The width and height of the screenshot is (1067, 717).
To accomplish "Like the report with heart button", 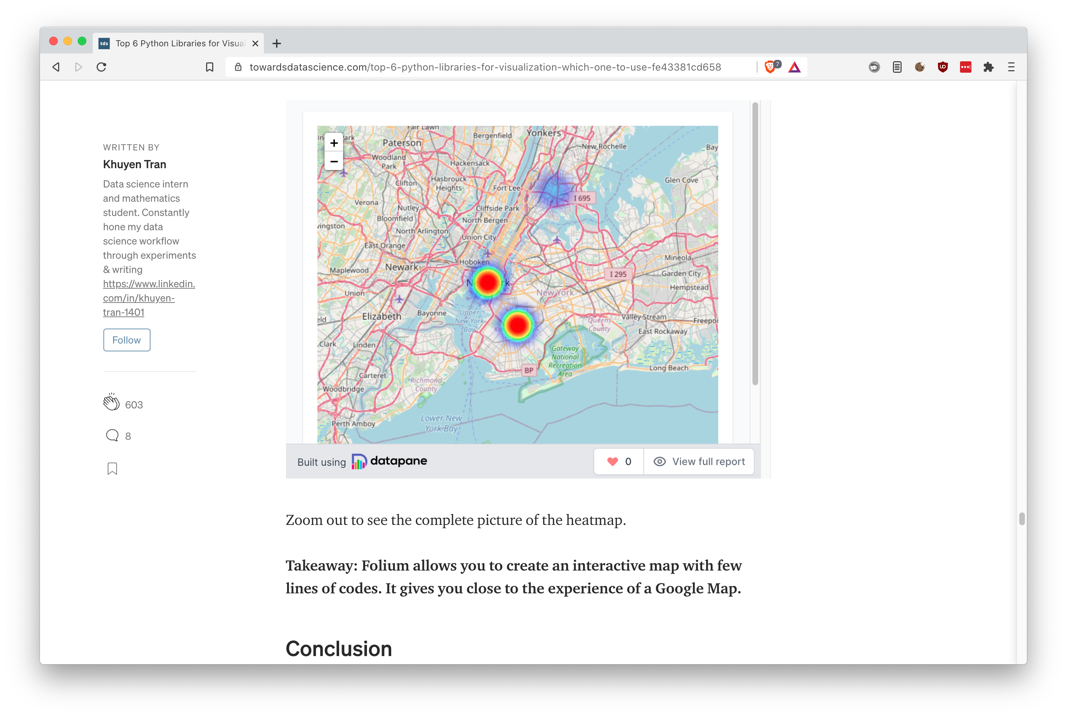I will tap(619, 461).
